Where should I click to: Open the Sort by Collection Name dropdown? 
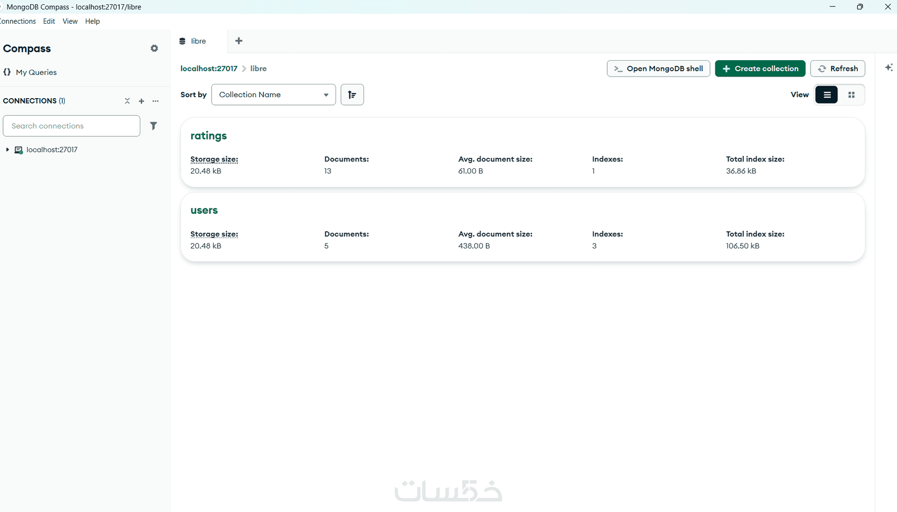click(273, 94)
